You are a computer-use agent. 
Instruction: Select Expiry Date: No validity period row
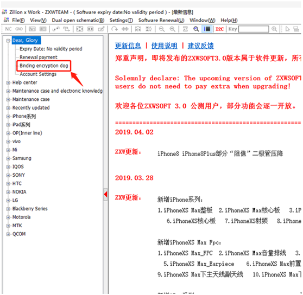pyautogui.click(x=51, y=49)
